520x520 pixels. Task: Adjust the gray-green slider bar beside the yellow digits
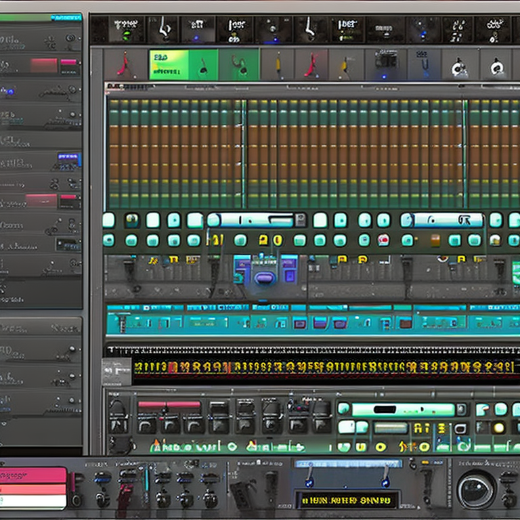[x=391, y=428]
